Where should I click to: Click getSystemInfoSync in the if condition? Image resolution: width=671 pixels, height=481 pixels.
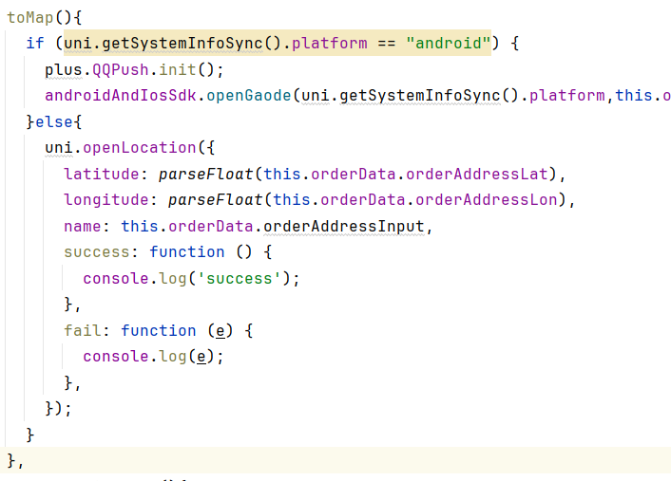182,43
